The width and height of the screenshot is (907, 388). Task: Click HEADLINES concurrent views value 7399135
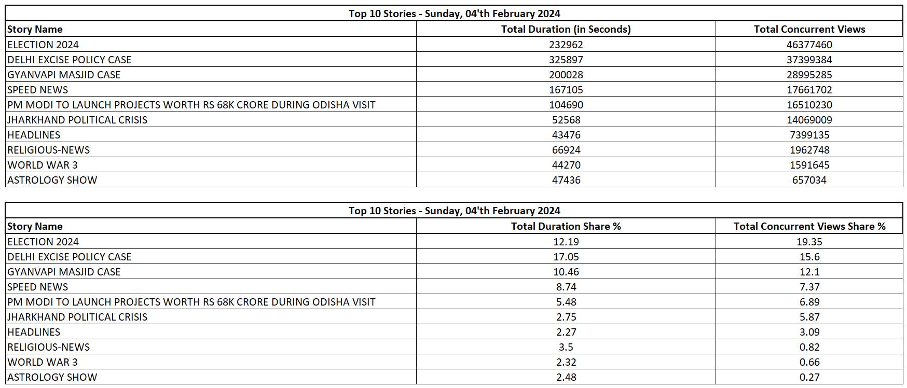pyautogui.click(x=809, y=135)
